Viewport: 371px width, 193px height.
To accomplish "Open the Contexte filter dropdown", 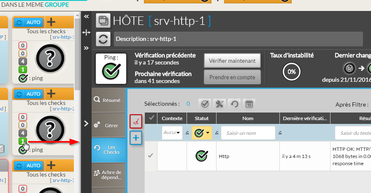I will coord(172,133).
